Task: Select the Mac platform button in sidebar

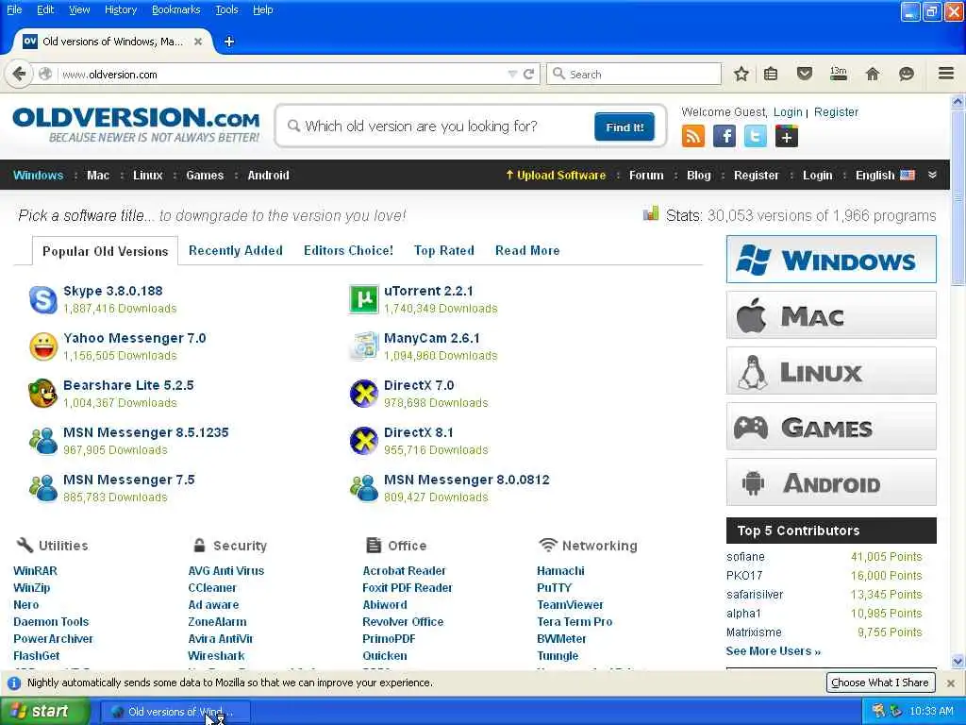Action: coord(831,315)
